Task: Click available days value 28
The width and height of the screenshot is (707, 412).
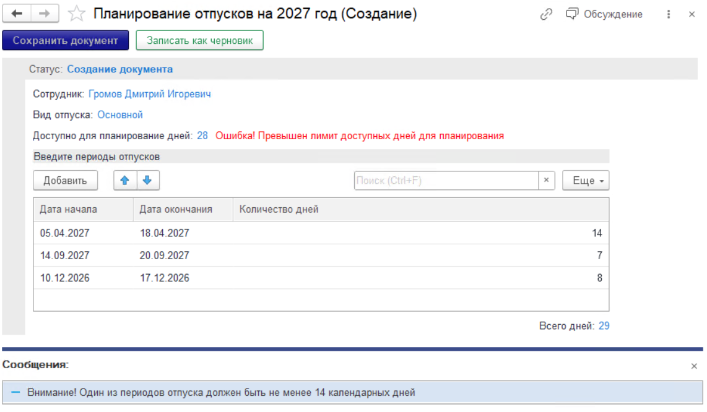Action: 202,135
